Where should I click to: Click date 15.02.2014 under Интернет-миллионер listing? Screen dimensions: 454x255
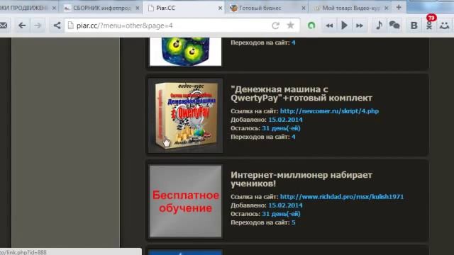tap(285, 205)
